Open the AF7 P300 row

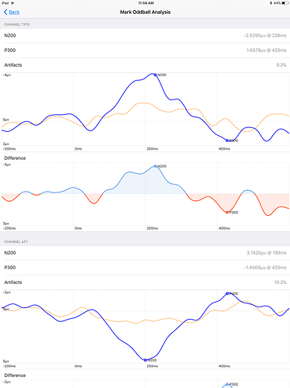click(145, 268)
